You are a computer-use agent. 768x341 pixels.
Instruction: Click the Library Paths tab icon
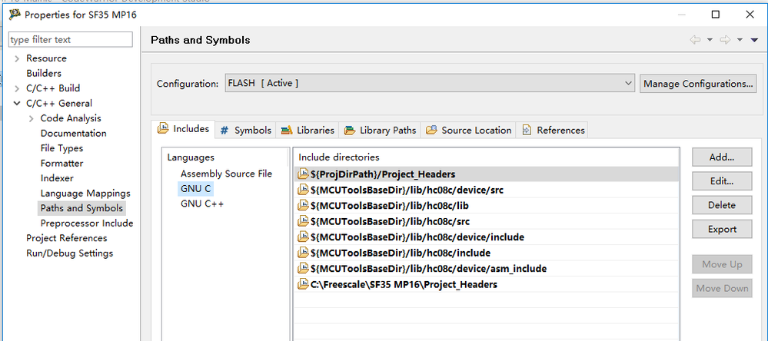pyautogui.click(x=350, y=130)
